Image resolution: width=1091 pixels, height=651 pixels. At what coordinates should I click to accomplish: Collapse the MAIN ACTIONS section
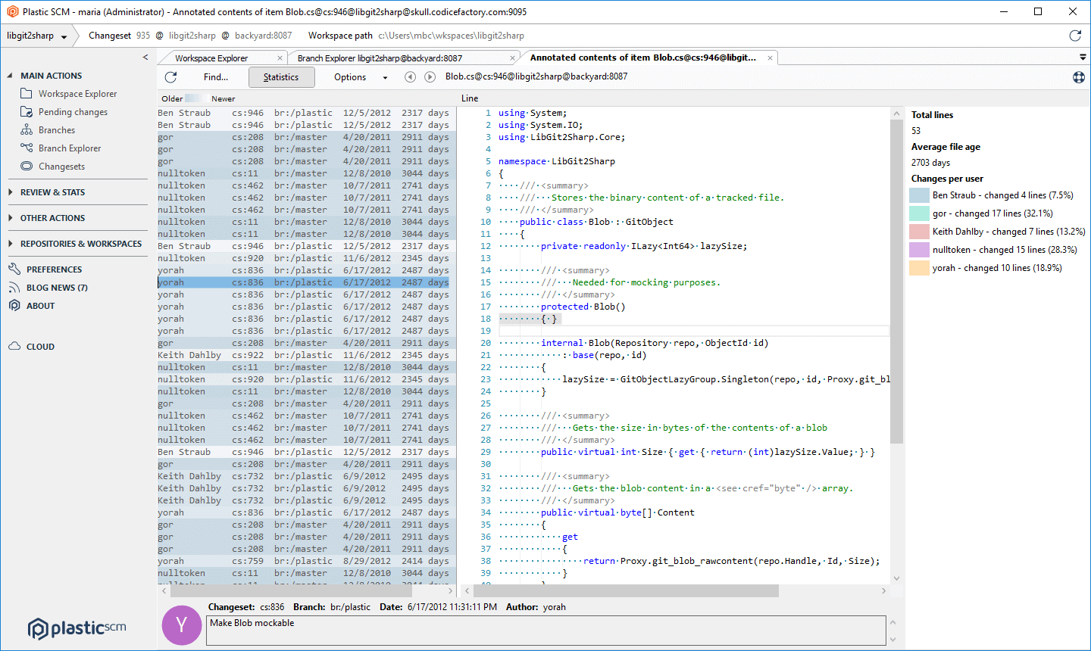pos(11,76)
